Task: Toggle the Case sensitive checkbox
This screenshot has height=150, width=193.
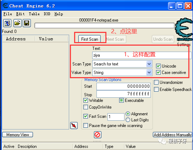Action: pyautogui.click(x=158, y=73)
